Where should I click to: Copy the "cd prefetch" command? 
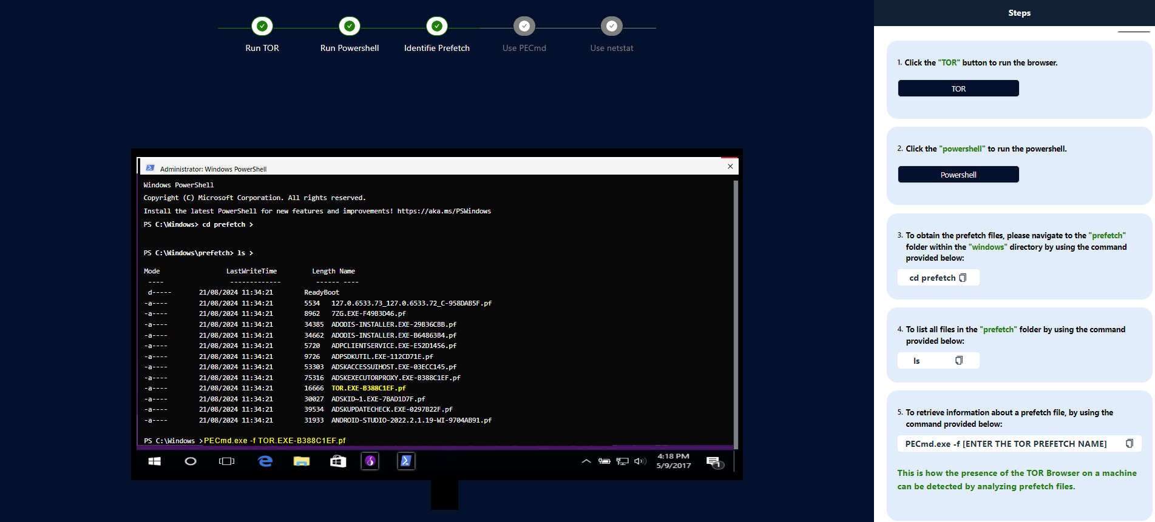(963, 278)
